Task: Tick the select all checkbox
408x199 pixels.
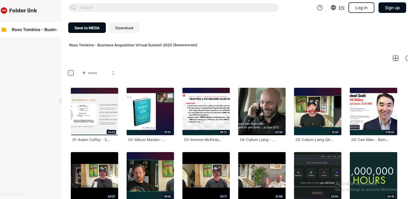Action: pyautogui.click(x=71, y=73)
